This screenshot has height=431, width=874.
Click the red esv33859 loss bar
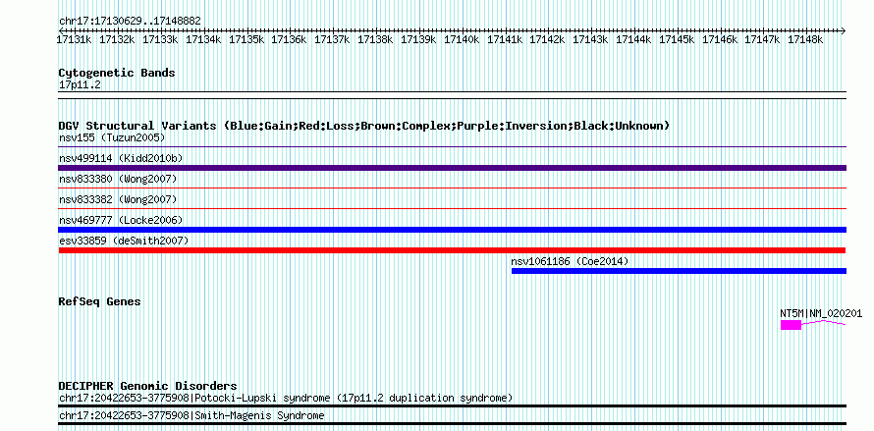pyautogui.click(x=452, y=250)
